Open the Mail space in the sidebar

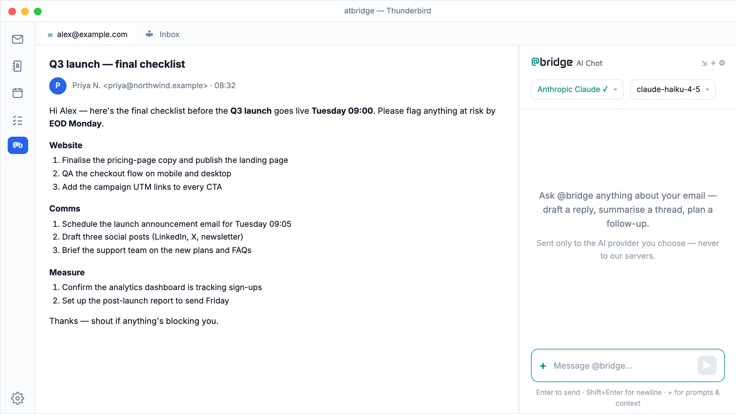(x=18, y=39)
